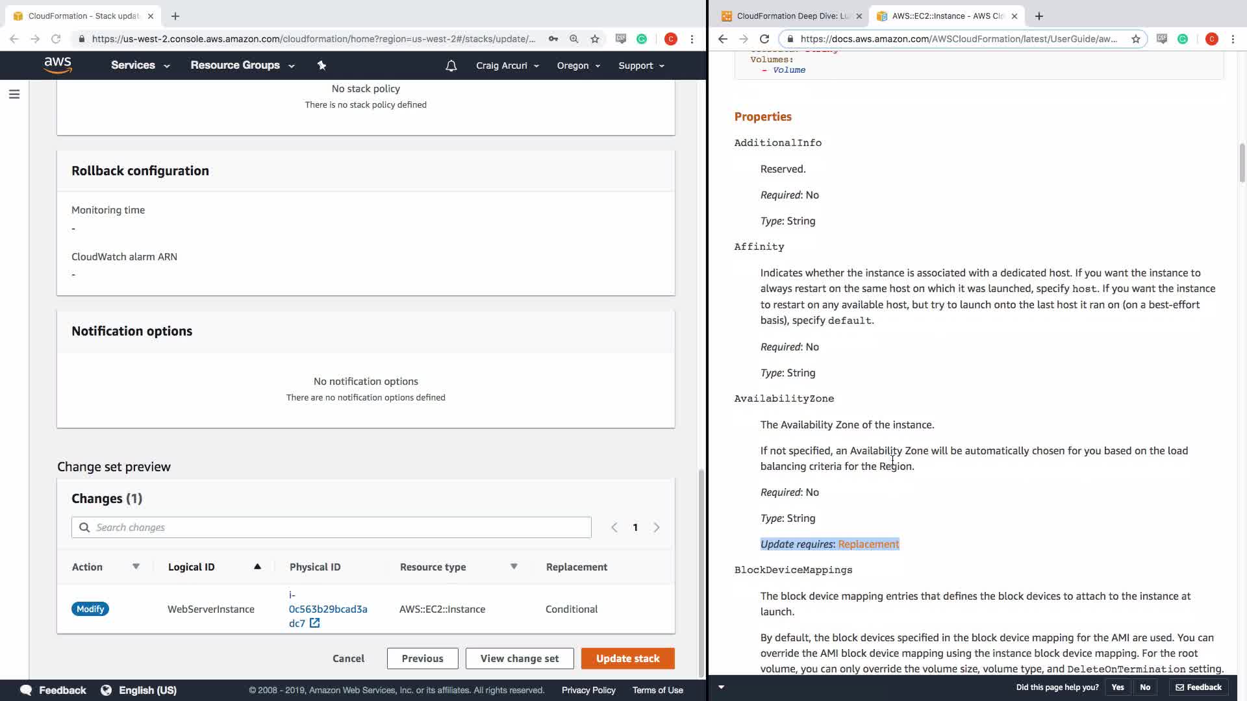Open the Resource Groups menu
Screen dimensions: 1247x701
242,66
